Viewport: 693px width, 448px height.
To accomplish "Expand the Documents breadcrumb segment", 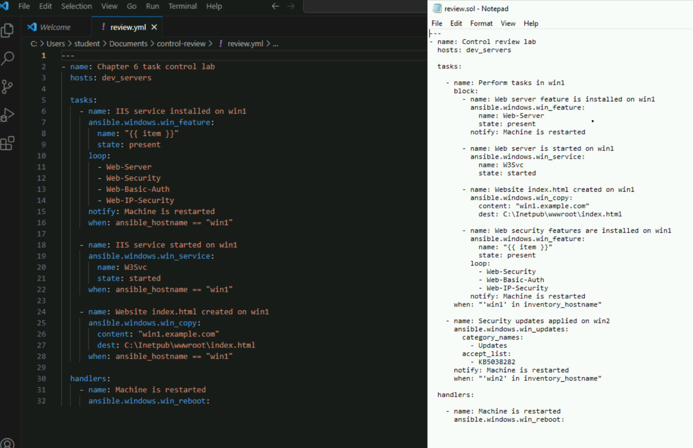I will tap(128, 44).
